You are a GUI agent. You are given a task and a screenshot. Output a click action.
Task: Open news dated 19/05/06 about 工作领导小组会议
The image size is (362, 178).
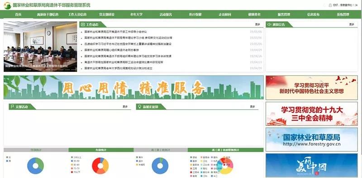(115, 32)
